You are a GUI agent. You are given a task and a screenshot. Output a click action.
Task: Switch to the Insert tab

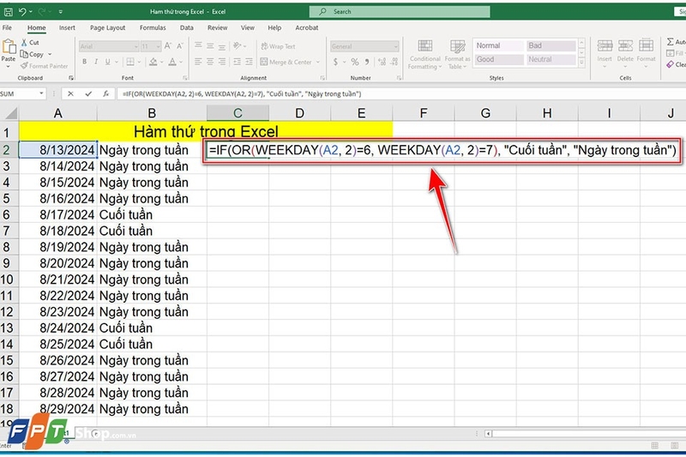67,27
